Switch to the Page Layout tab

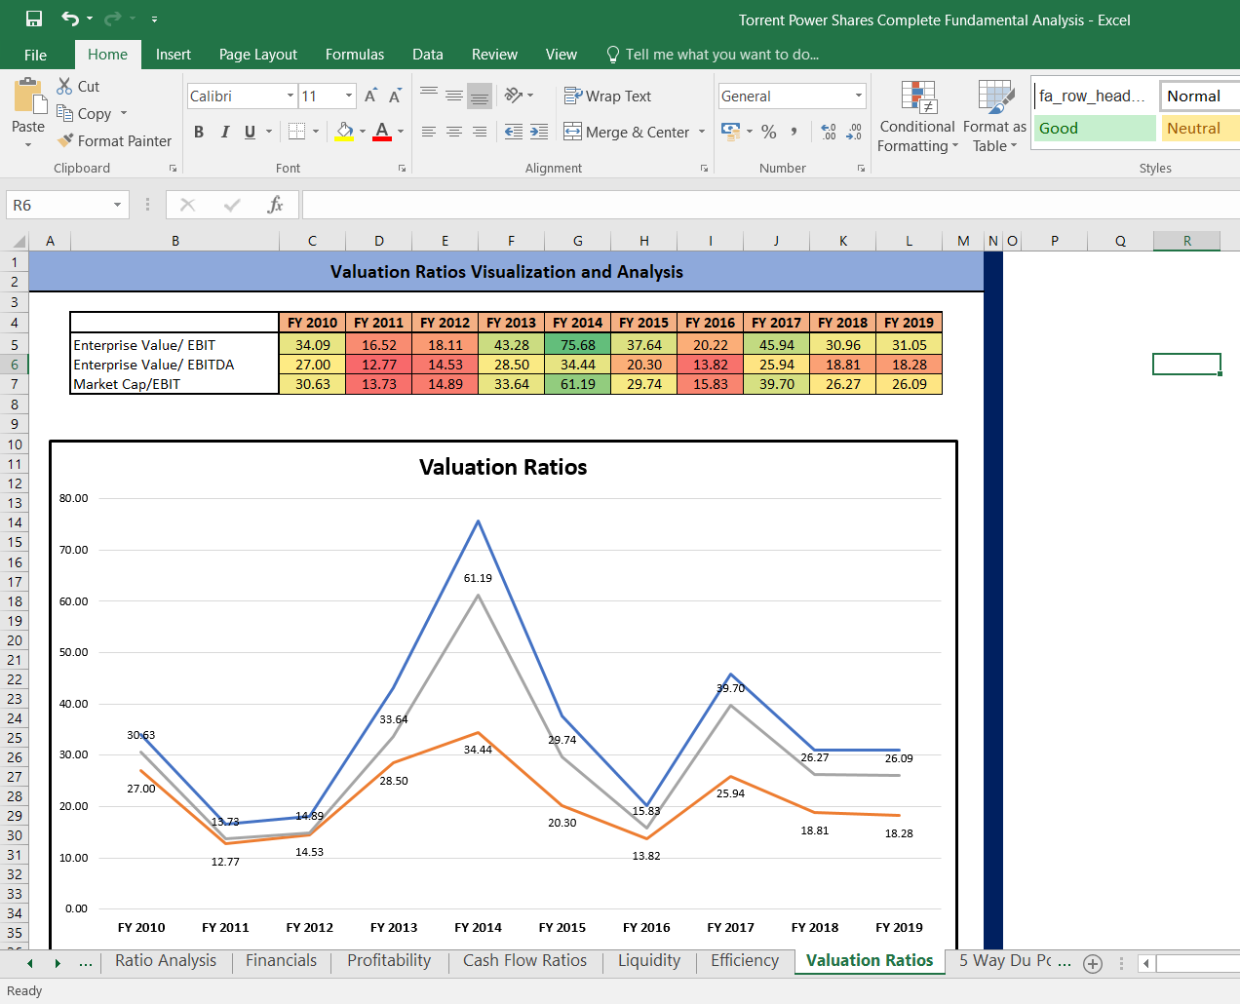point(258,55)
